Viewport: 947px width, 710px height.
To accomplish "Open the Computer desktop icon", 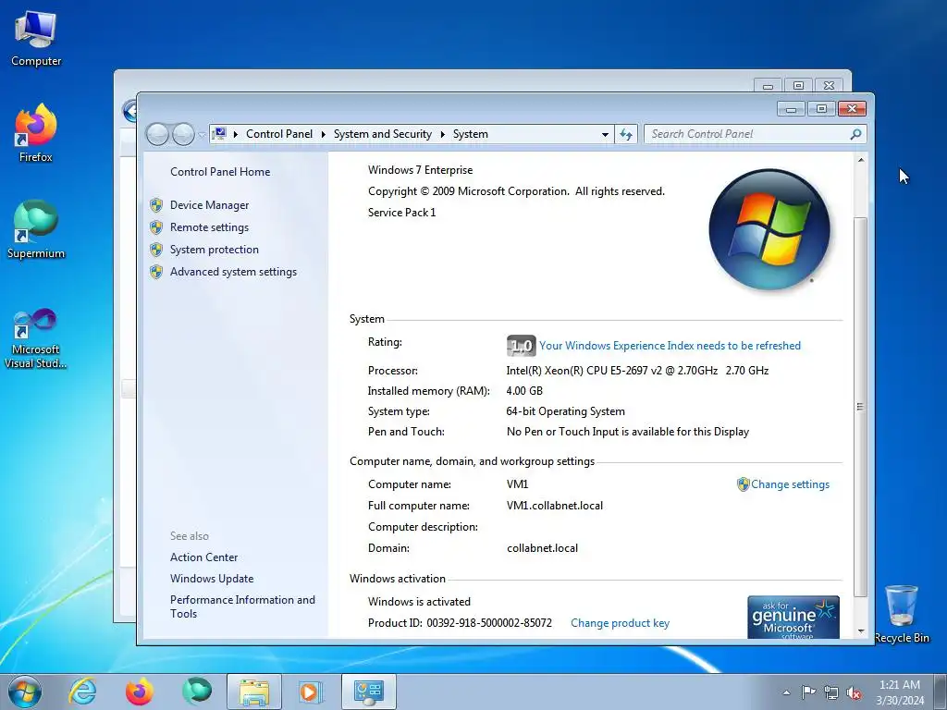I will coord(36,39).
